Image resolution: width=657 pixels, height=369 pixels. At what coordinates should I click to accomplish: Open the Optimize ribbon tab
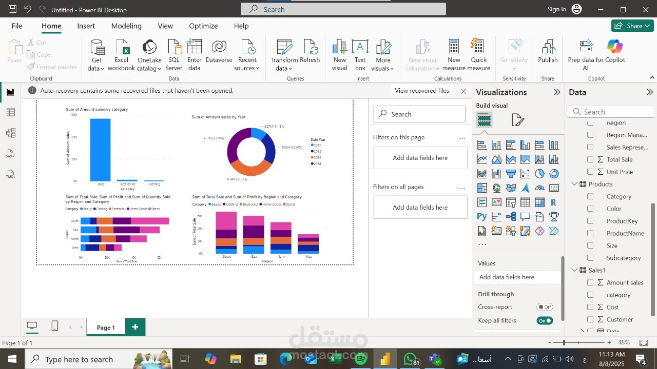[203, 26]
